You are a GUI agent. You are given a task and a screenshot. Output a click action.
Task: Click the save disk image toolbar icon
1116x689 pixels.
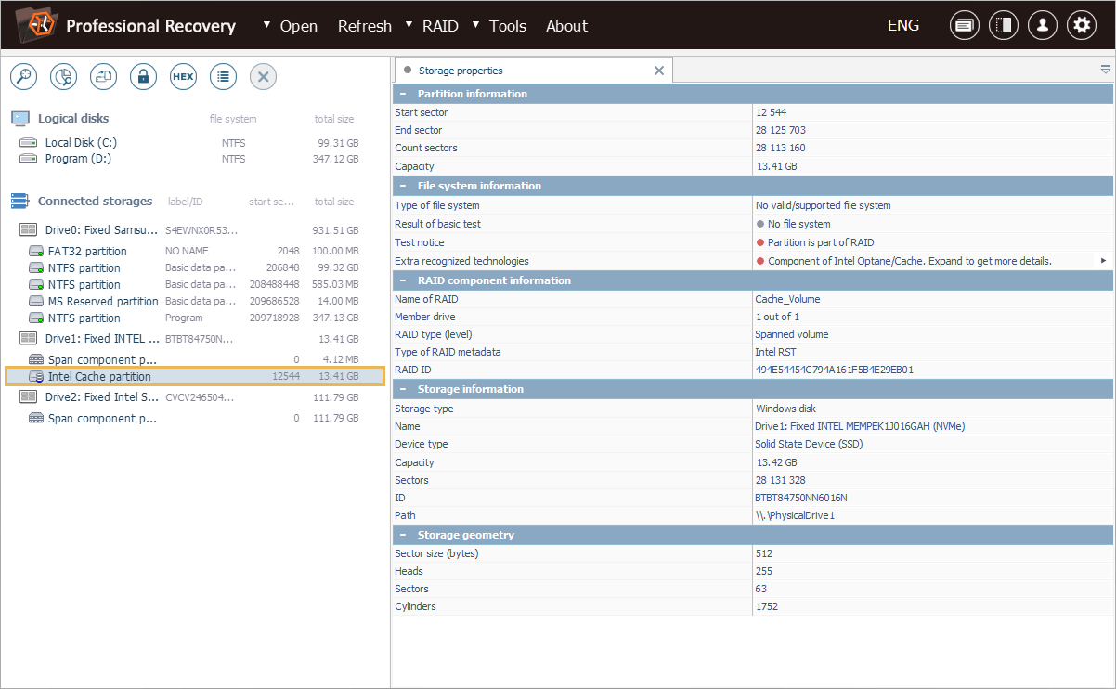tap(103, 77)
